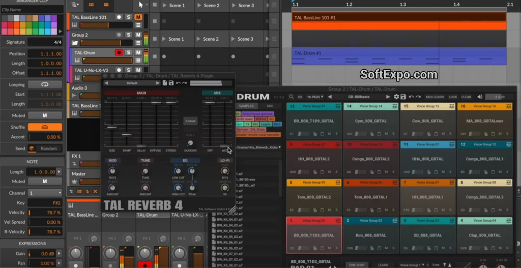Open the Channel dropdown in Note panel
The width and height of the screenshot is (521, 268).
(45, 193)
